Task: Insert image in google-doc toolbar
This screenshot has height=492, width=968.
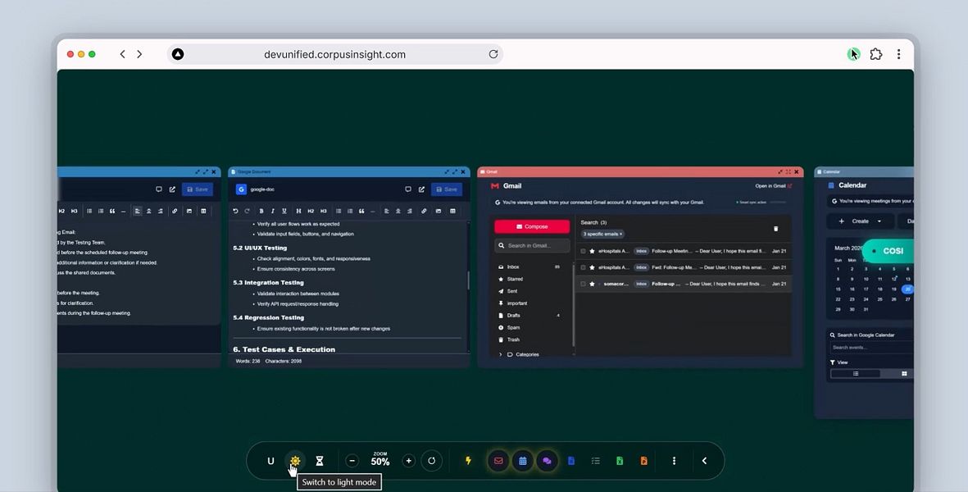Action: click(439, 211)
